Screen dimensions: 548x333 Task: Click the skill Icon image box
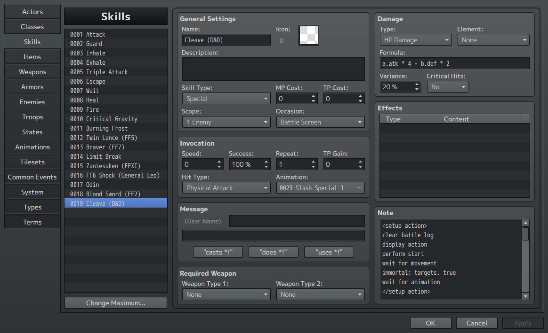tap(308, 35)
